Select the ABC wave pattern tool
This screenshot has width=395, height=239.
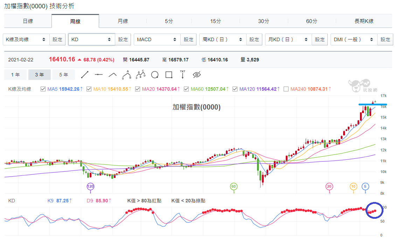[127, 75]
